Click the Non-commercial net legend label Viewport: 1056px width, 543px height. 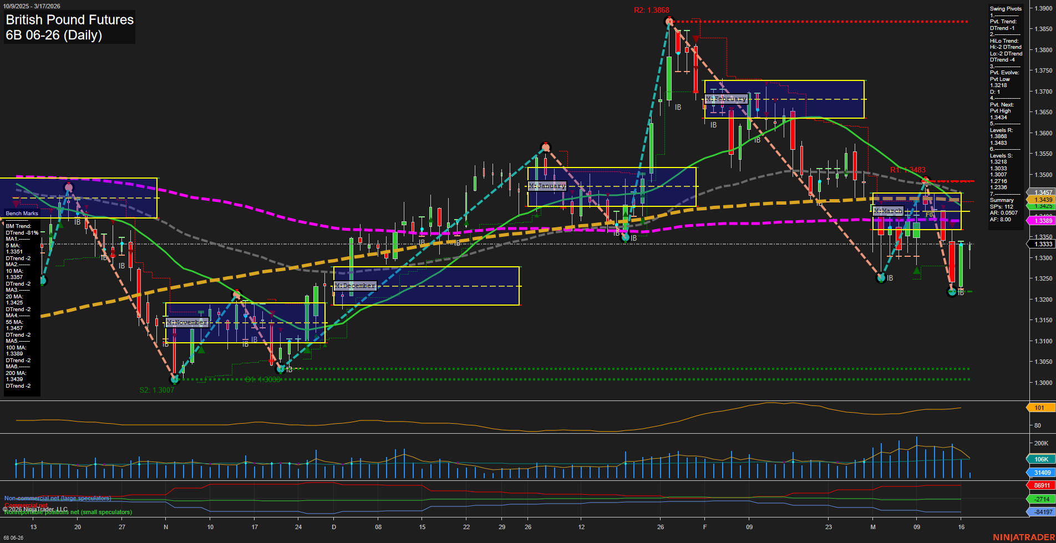(57, 498)
